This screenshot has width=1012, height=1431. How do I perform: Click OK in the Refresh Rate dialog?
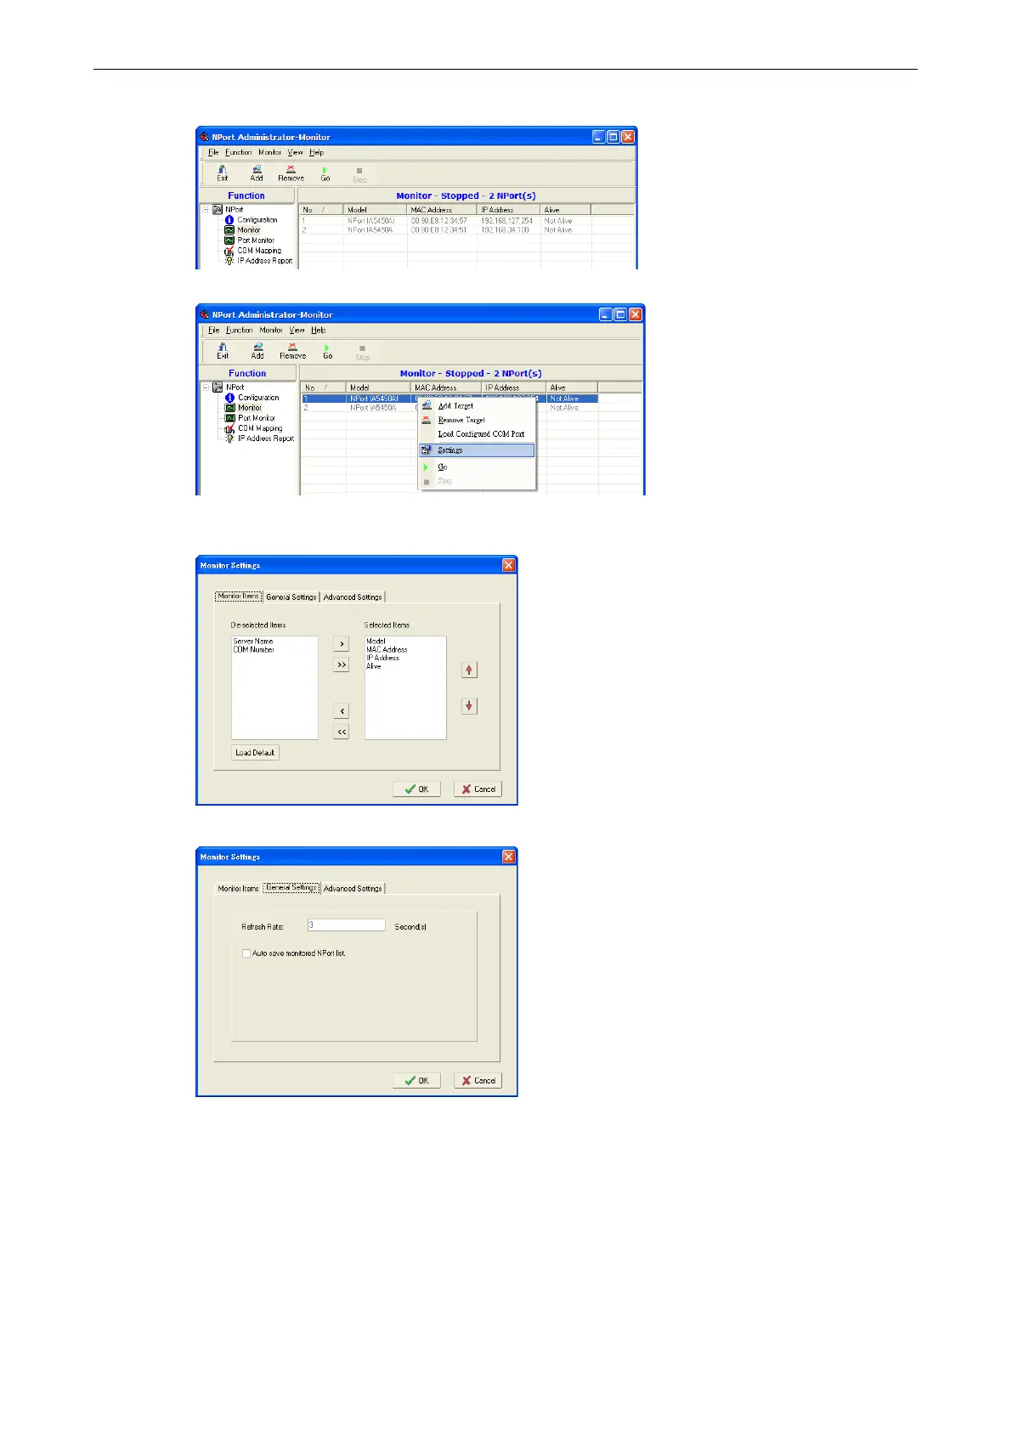416,1081
